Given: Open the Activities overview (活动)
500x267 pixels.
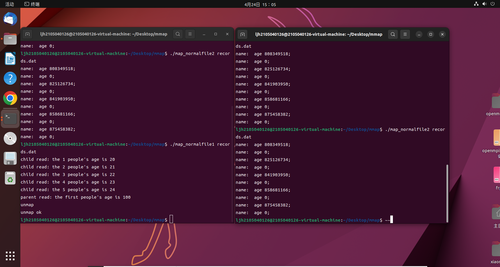Looking at the screenshot, I should click(10, 4).
